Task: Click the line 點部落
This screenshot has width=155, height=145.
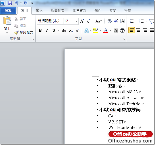Action: (x=115, y=86)
